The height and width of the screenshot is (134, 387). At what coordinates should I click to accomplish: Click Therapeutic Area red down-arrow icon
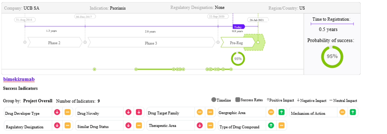tap(200, 126)
